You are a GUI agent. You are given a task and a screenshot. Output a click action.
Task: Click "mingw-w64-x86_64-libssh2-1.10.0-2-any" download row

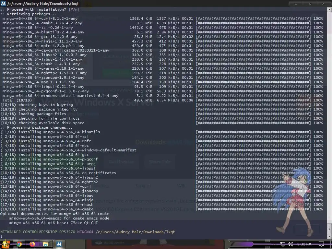tap(162, 55)
